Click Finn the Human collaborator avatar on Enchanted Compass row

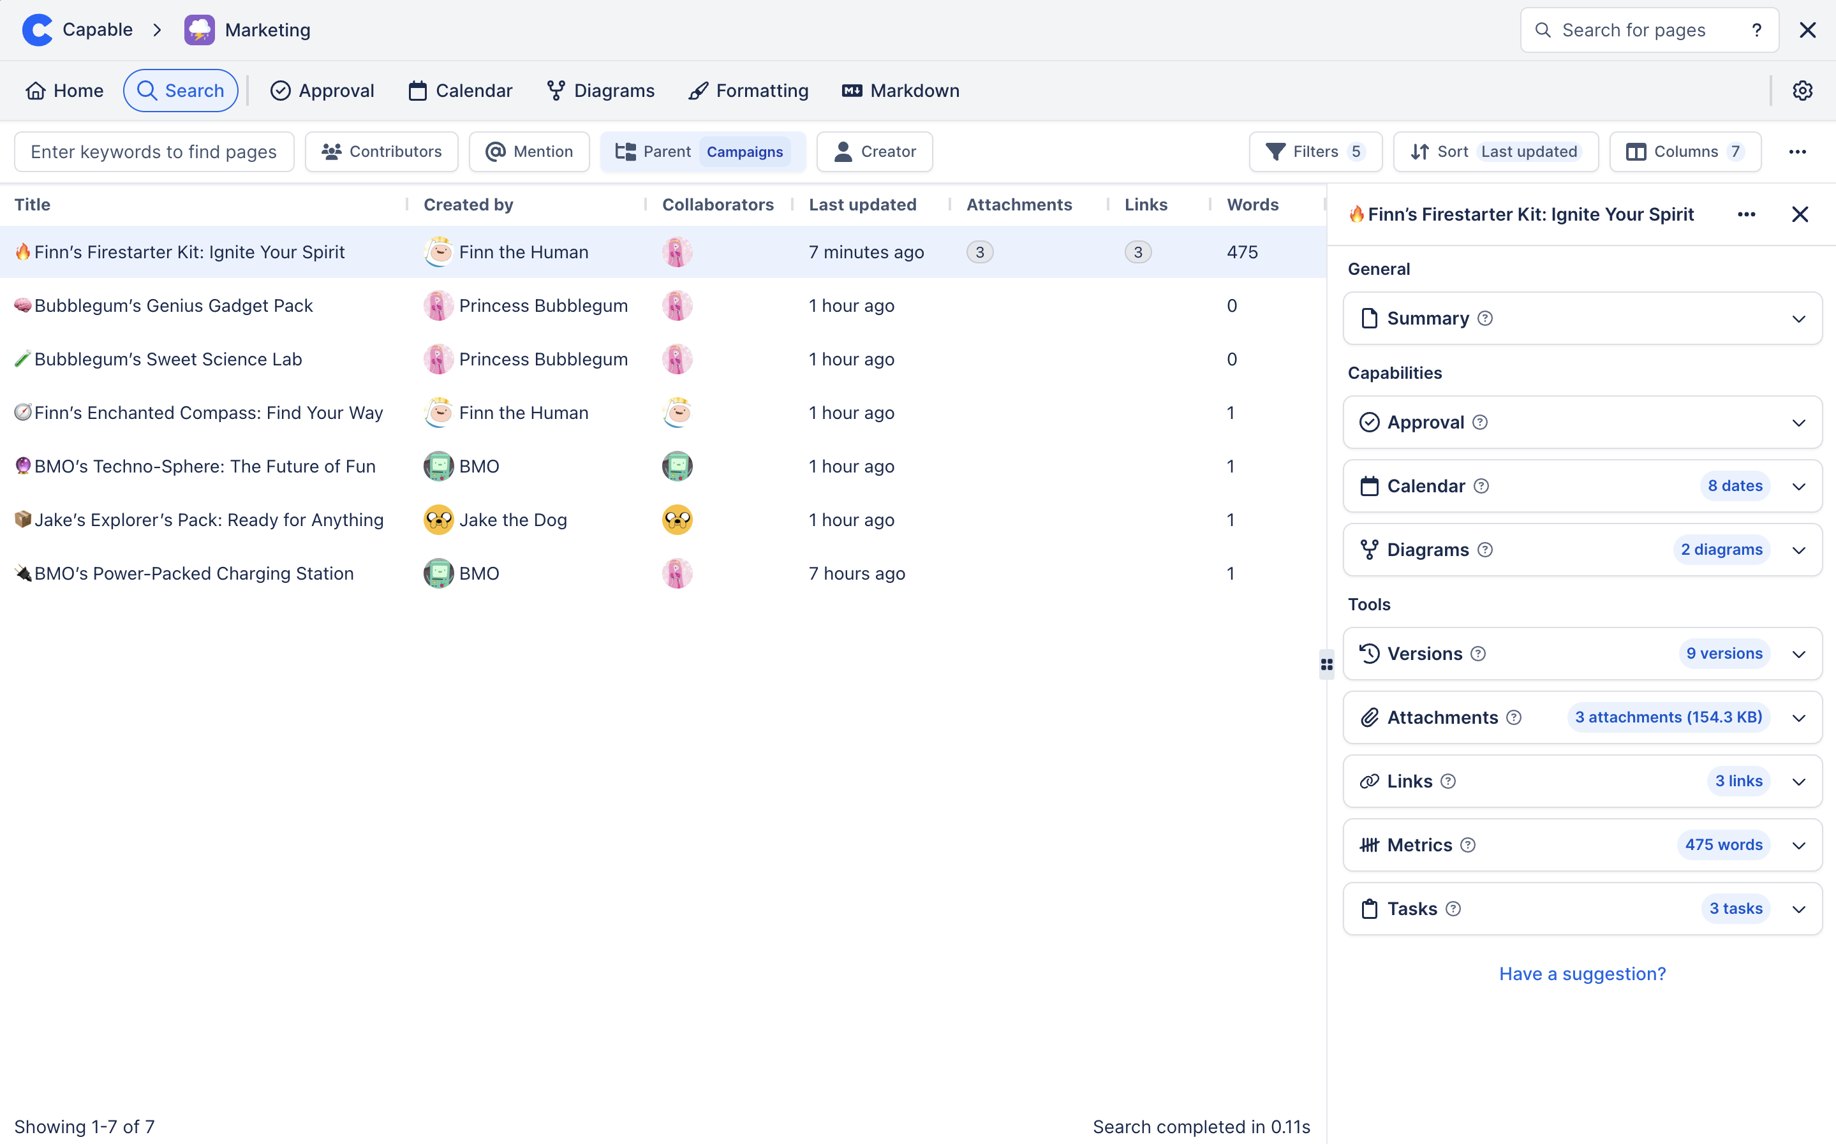pos(677,413)
